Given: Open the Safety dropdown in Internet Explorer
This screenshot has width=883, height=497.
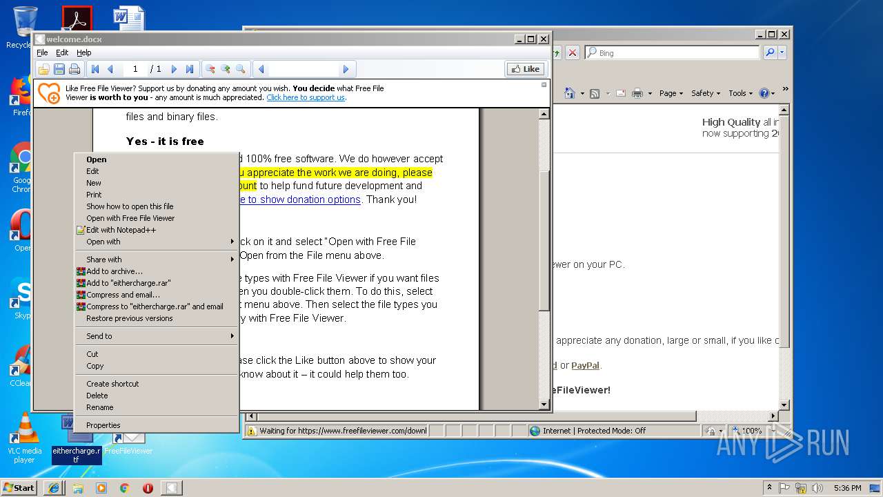Looking at the screenshot, I should click(x=706, y=93).
